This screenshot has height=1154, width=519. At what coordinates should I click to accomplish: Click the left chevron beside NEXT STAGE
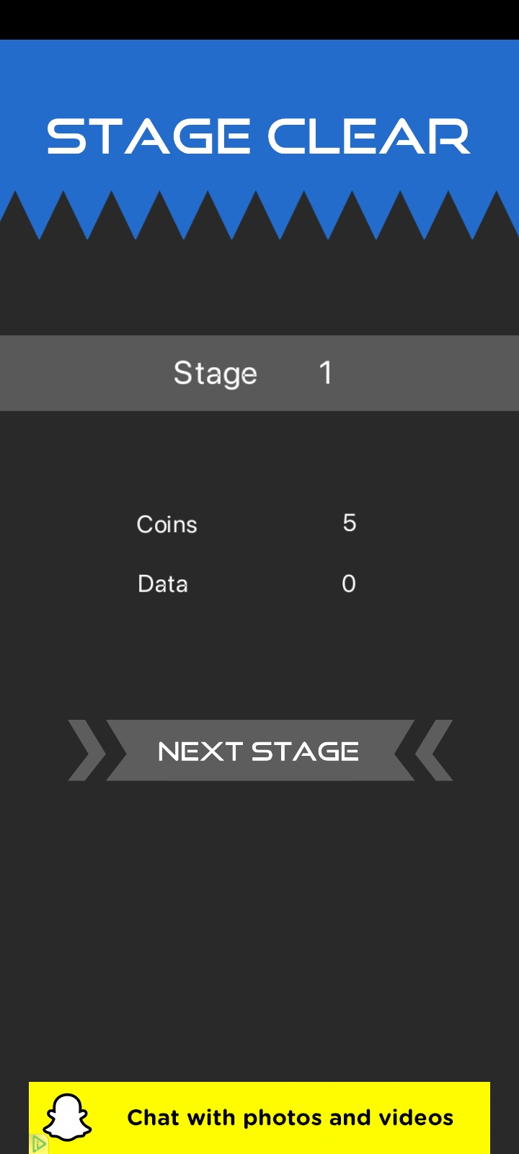[x=86, y=750]
